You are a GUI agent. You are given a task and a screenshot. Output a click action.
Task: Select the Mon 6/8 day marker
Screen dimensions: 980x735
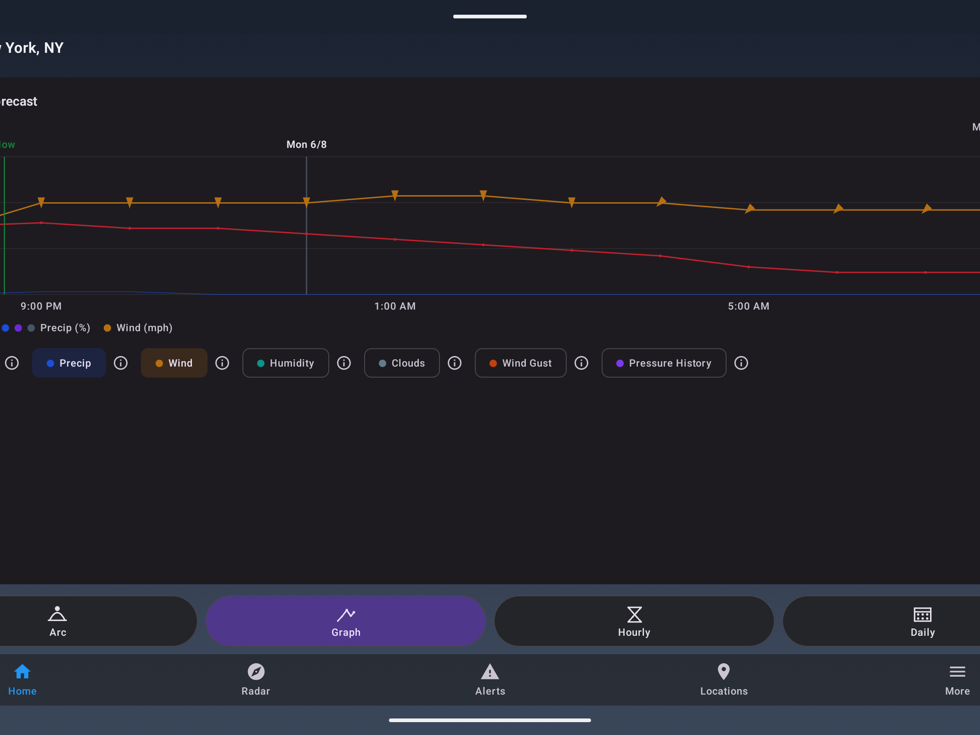point(307,145)
